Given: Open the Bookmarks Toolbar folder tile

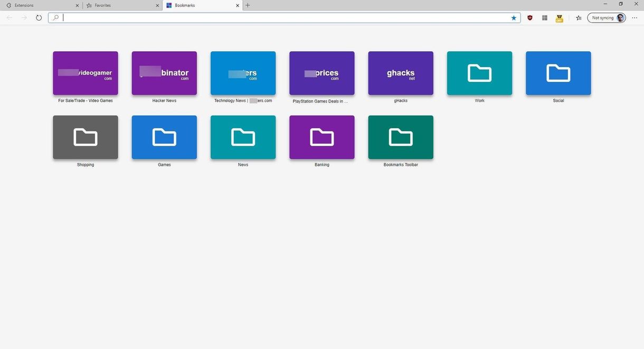Looking at the screenshot, I should (401, 137).
